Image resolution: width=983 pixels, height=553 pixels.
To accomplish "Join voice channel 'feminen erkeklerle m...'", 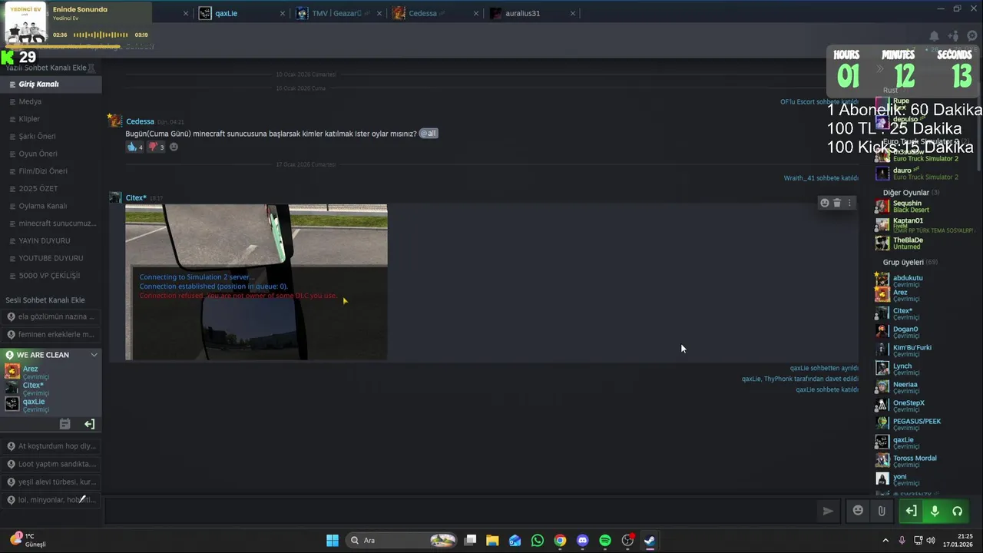I will [x=51, y=334].
